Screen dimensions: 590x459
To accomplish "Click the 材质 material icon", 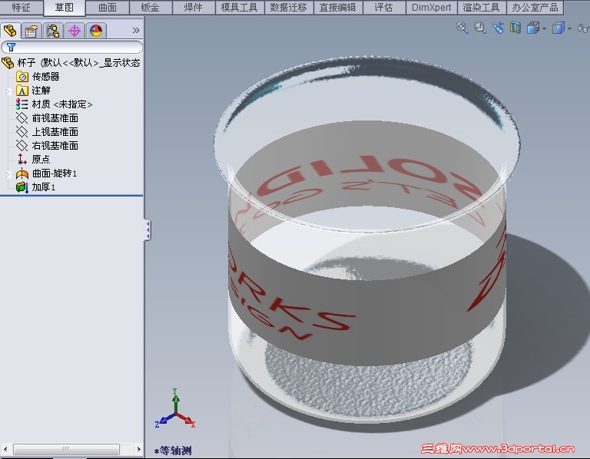I will coord(22,104).
